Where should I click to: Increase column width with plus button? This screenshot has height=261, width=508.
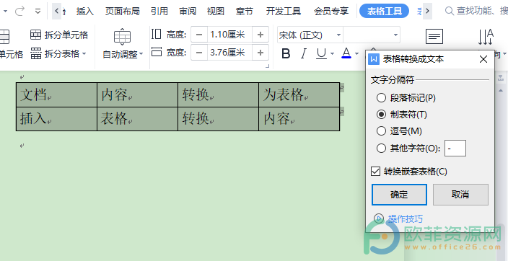coord(260,53)
